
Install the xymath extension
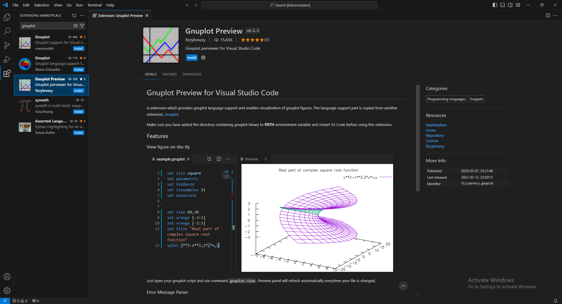tap(78, 112)
